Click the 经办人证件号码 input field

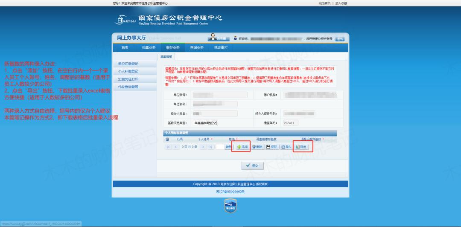[298, 113]
